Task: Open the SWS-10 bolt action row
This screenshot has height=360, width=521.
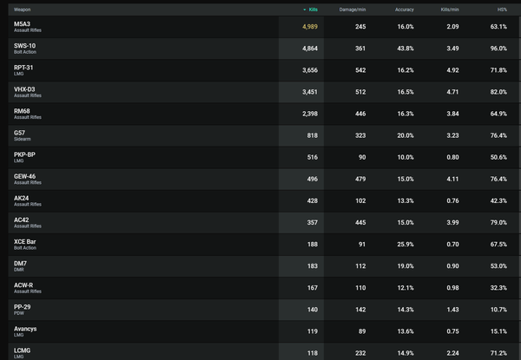Action: [264, 49]
